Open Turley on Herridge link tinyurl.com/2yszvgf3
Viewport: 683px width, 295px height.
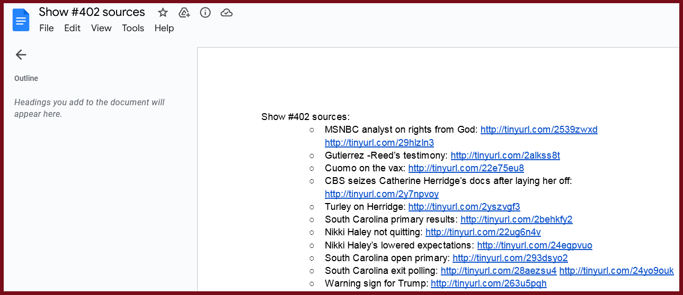[464, 207]
